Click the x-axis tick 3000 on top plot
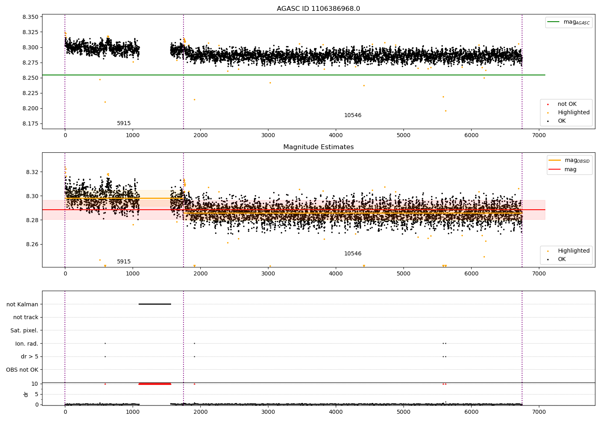Viewport: 601px width, 421px height. 268,135
